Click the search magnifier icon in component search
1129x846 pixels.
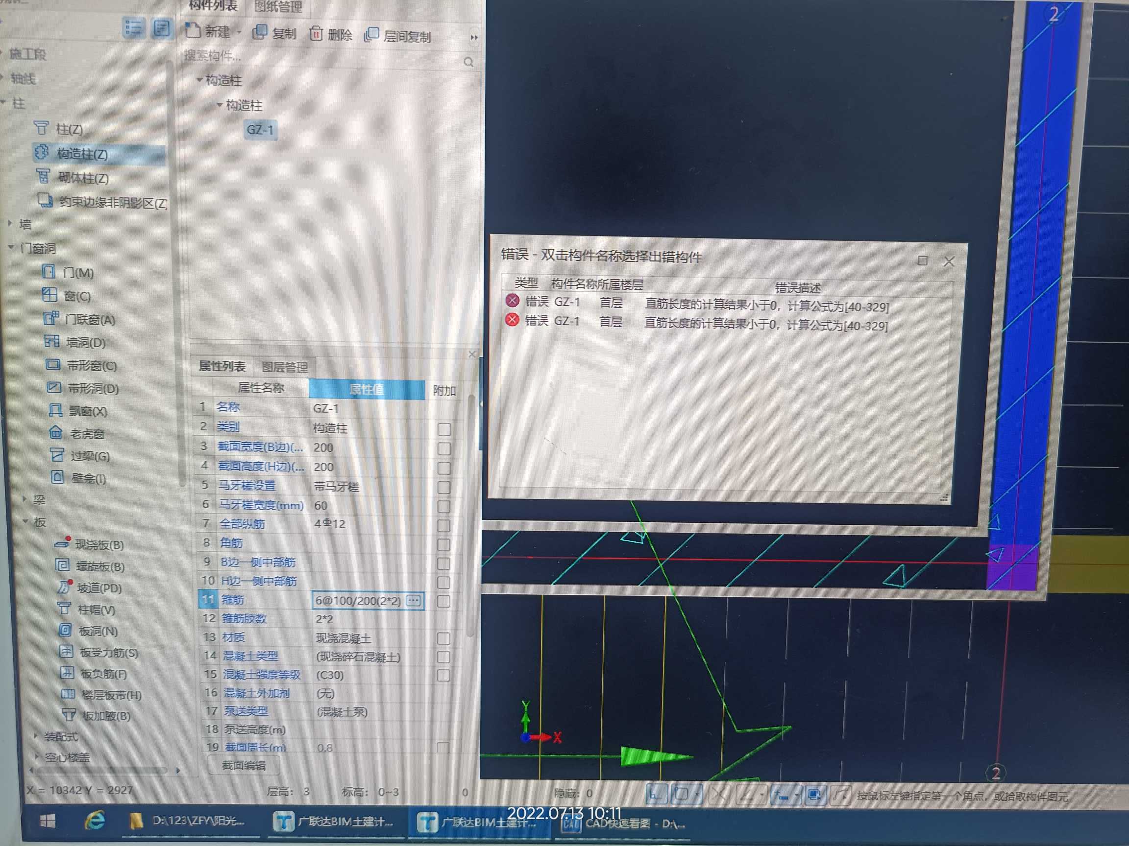pos(468,62)
